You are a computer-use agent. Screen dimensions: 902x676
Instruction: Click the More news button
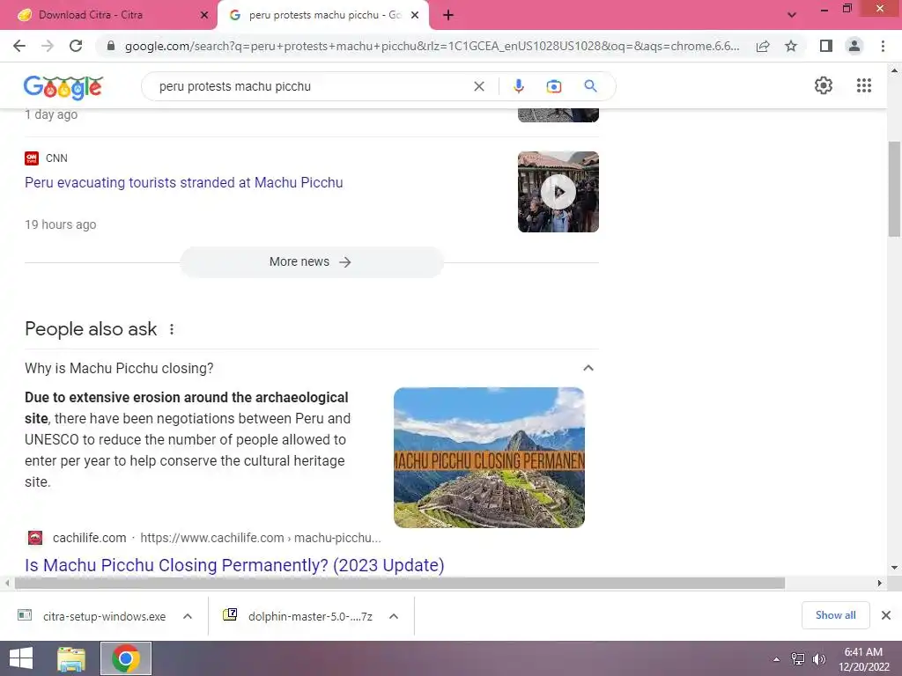[x=311, y=262]
